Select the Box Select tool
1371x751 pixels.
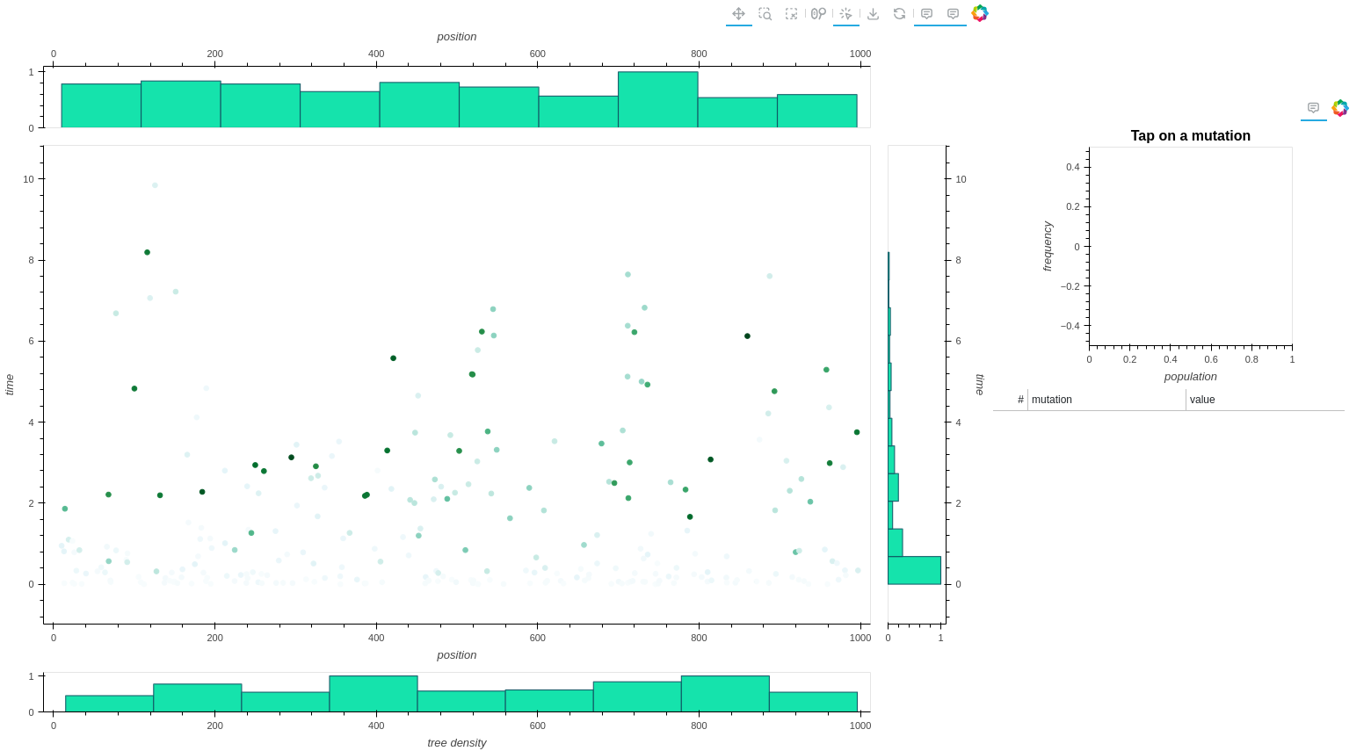pos(792,13)
